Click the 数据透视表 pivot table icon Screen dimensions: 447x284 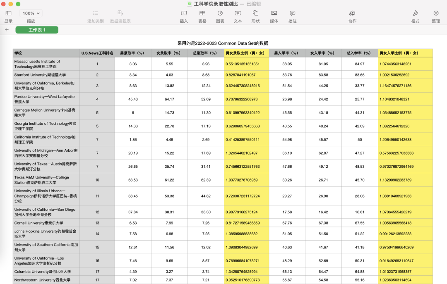pos(120,13)
